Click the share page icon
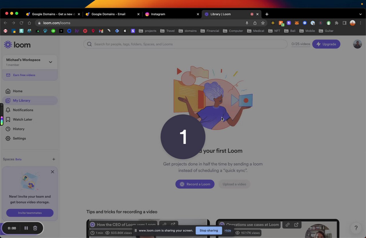The height and width of the screenshot is (238, 366). pyautogui.click(x=255, y=23)
